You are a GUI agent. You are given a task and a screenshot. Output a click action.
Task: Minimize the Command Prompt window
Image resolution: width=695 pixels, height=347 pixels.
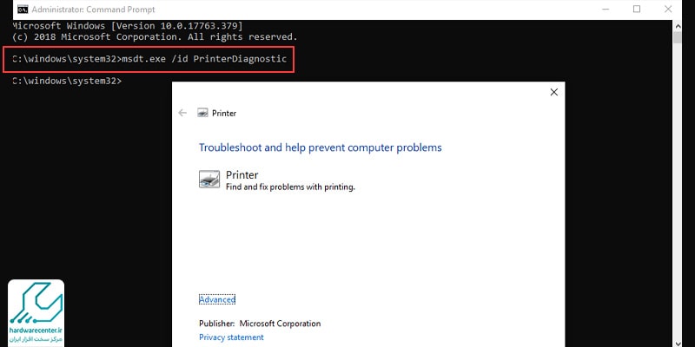click(x=605, y=10)
